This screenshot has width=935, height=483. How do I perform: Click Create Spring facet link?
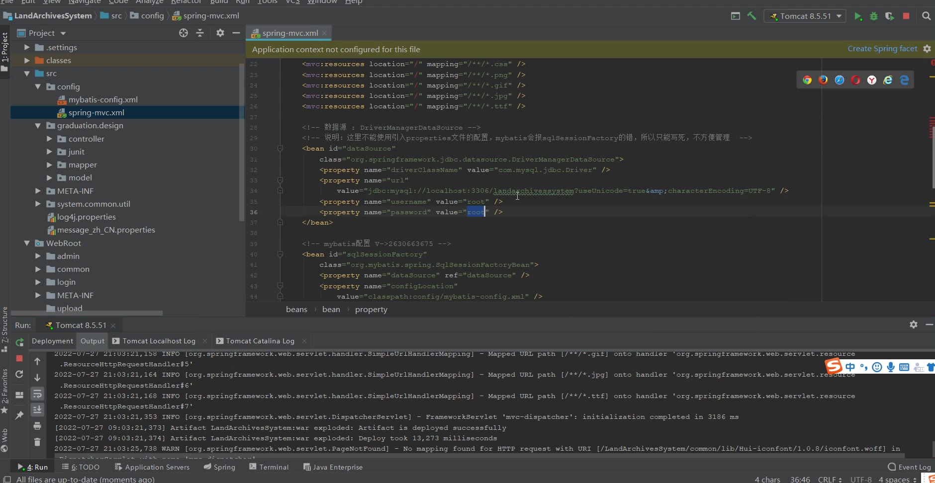882,49
